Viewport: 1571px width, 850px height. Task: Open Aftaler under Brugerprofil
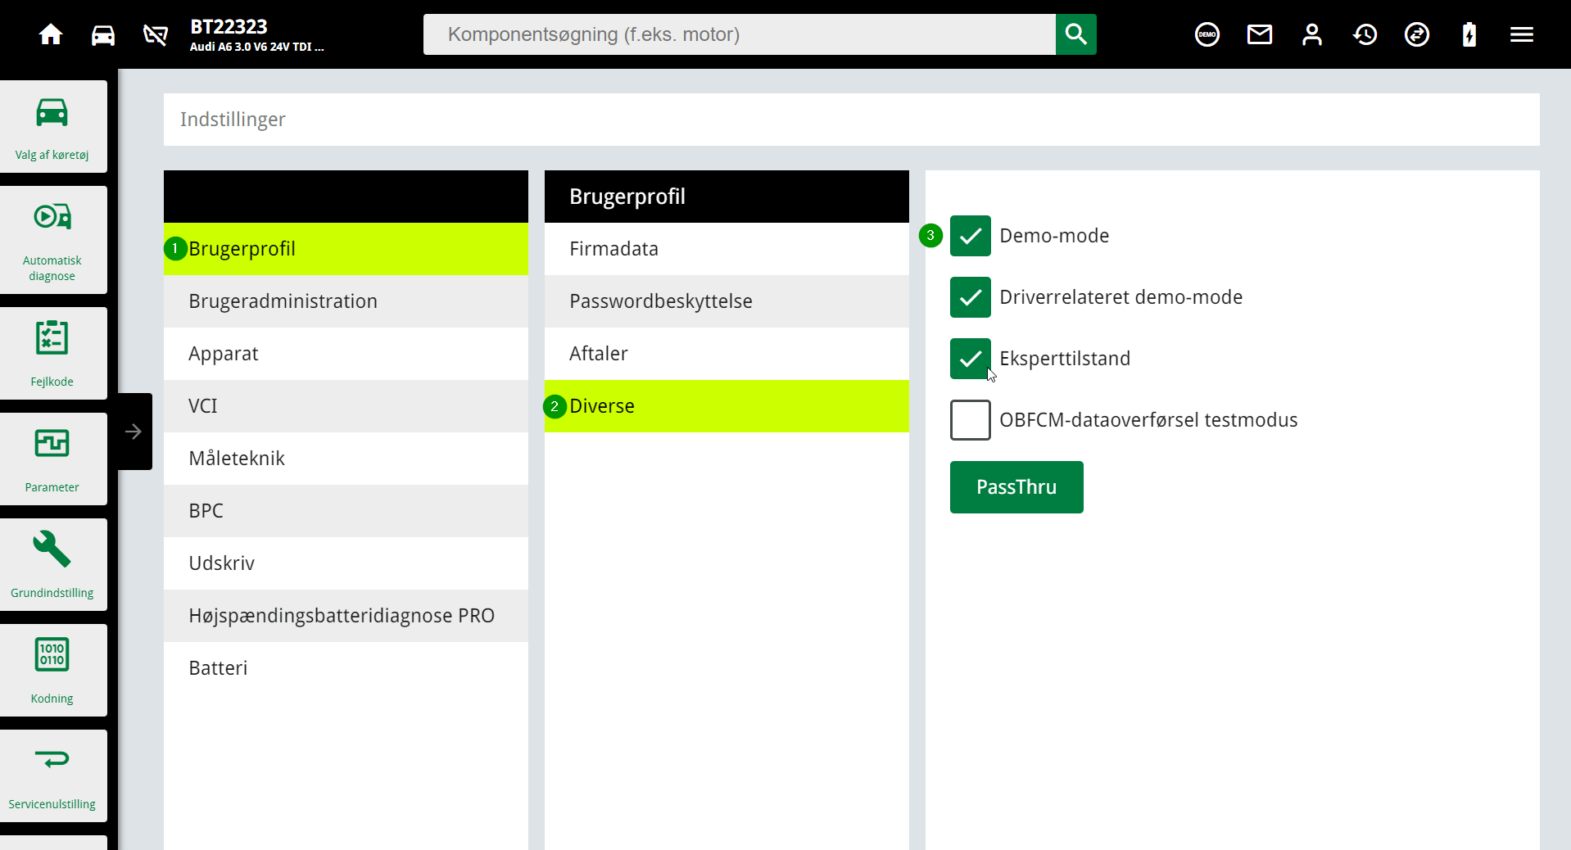tap(727, 354)
